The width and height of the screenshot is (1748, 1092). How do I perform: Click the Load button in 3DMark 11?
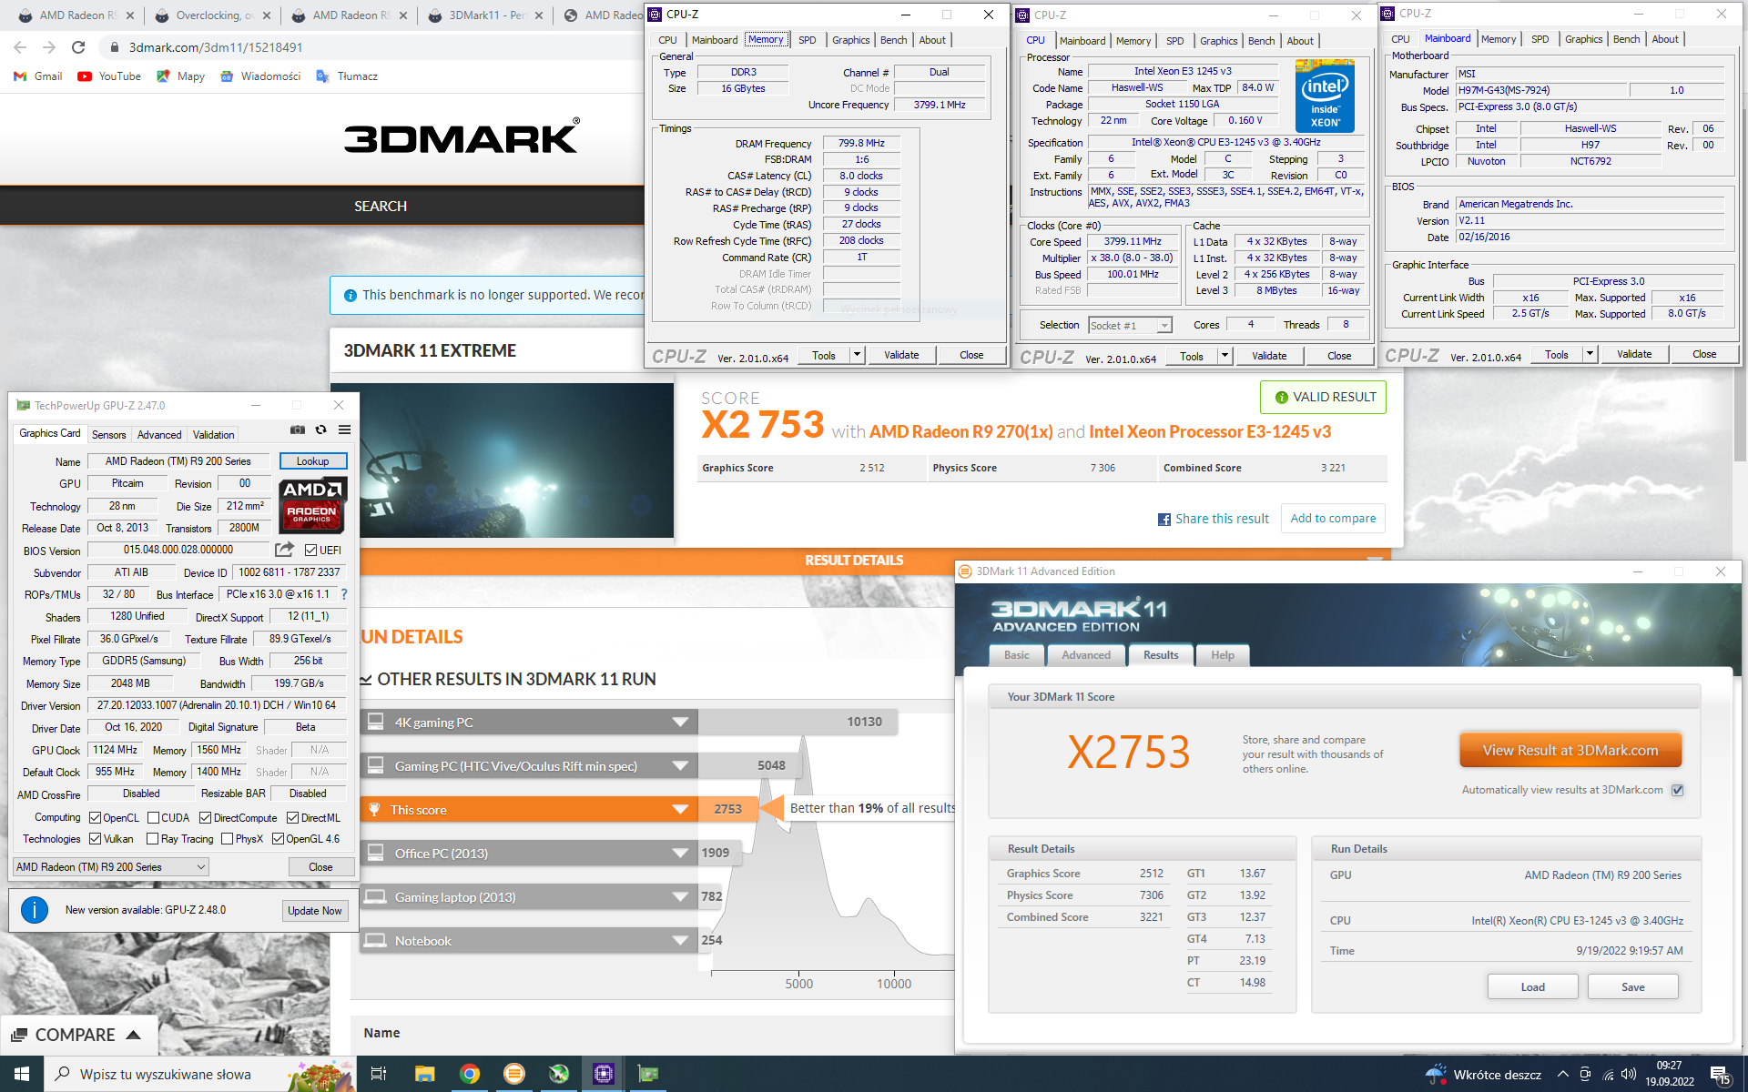click(1532, 987)
